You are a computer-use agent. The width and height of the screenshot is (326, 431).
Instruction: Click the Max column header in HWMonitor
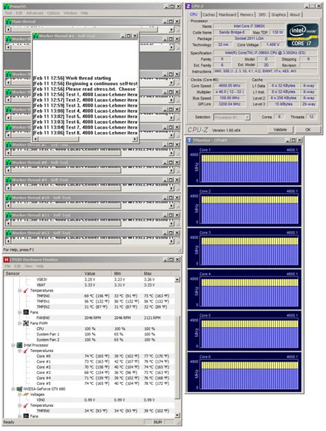157,273
